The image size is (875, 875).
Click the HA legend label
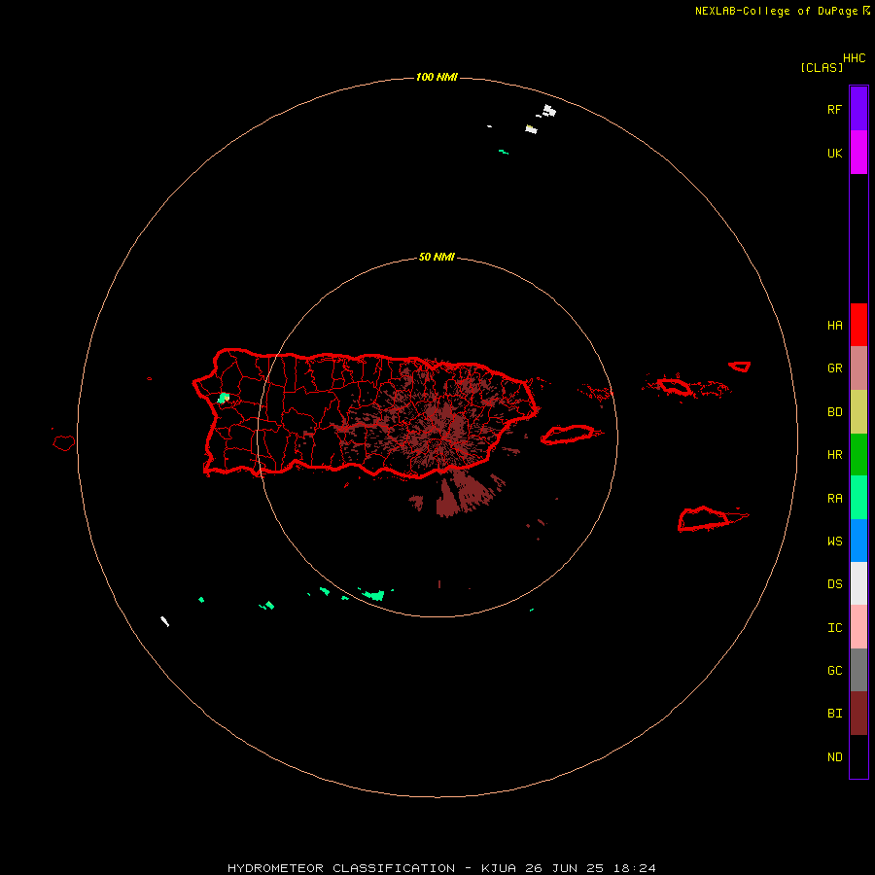tap(834, 325)
